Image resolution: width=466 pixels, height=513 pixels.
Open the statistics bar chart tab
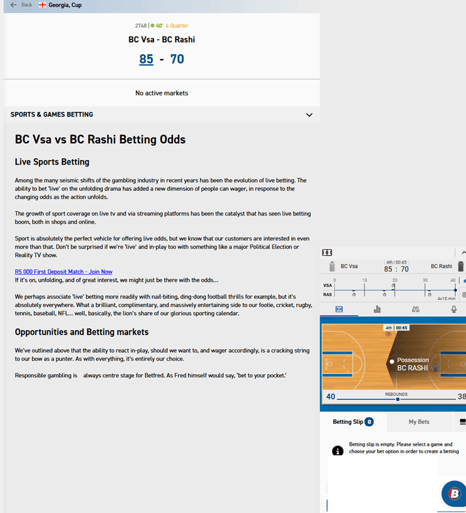coord(377,309)
